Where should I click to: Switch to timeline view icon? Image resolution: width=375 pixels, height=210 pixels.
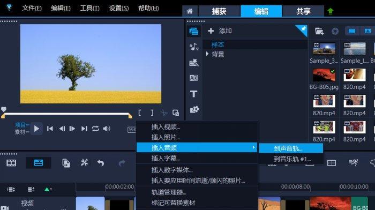tap(38, 163)
